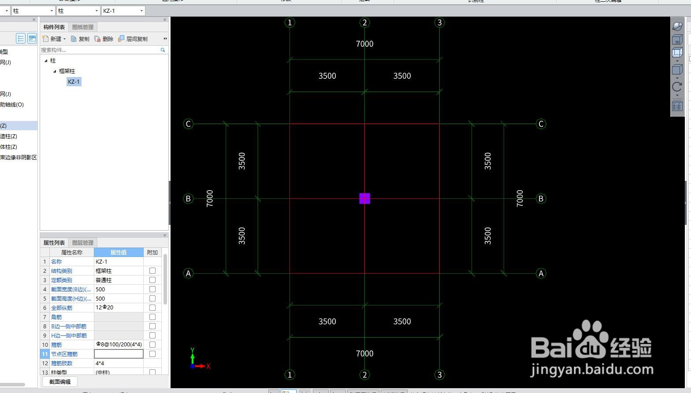Open dropdown arrow below wireframe cube icon
The width and height of the screenshot is (691, 393).
pos(677,61)
